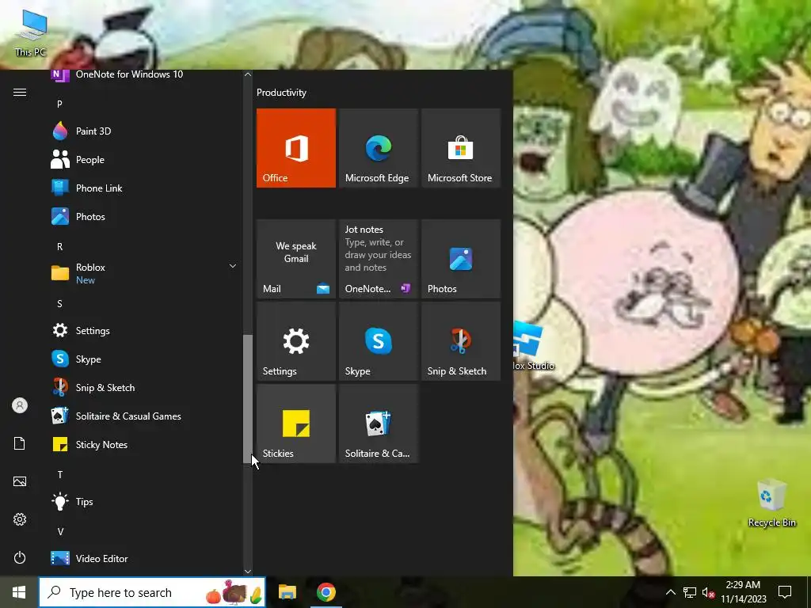Screen dimensions: 811x608
Task: Open Settings from the app list
Action: (143, 330)
